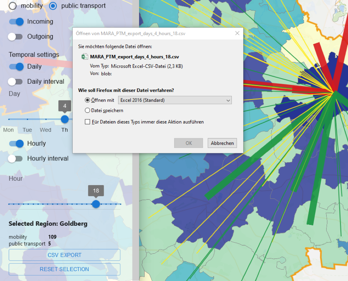Check 'Für Dateien dieses Typs immer' checkbox
The height and width of the screenshot is (281, 348).
(87, 122)
